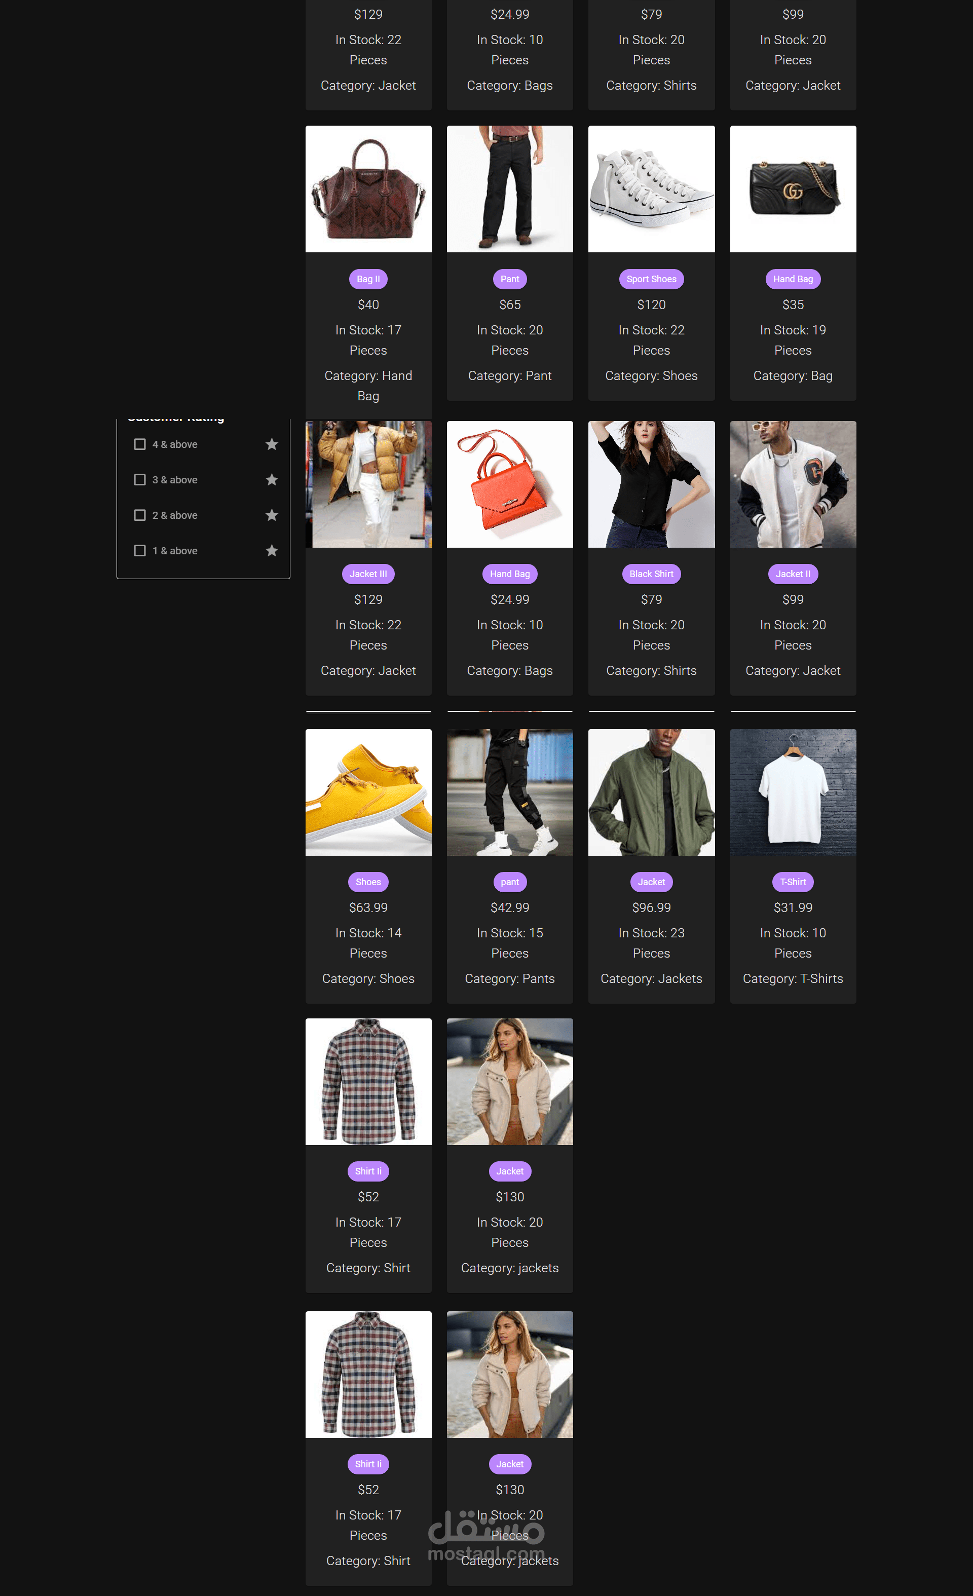973x1596 pixels.
Task: Check the 4 & above rating checkbox
Action: [139, 444]
